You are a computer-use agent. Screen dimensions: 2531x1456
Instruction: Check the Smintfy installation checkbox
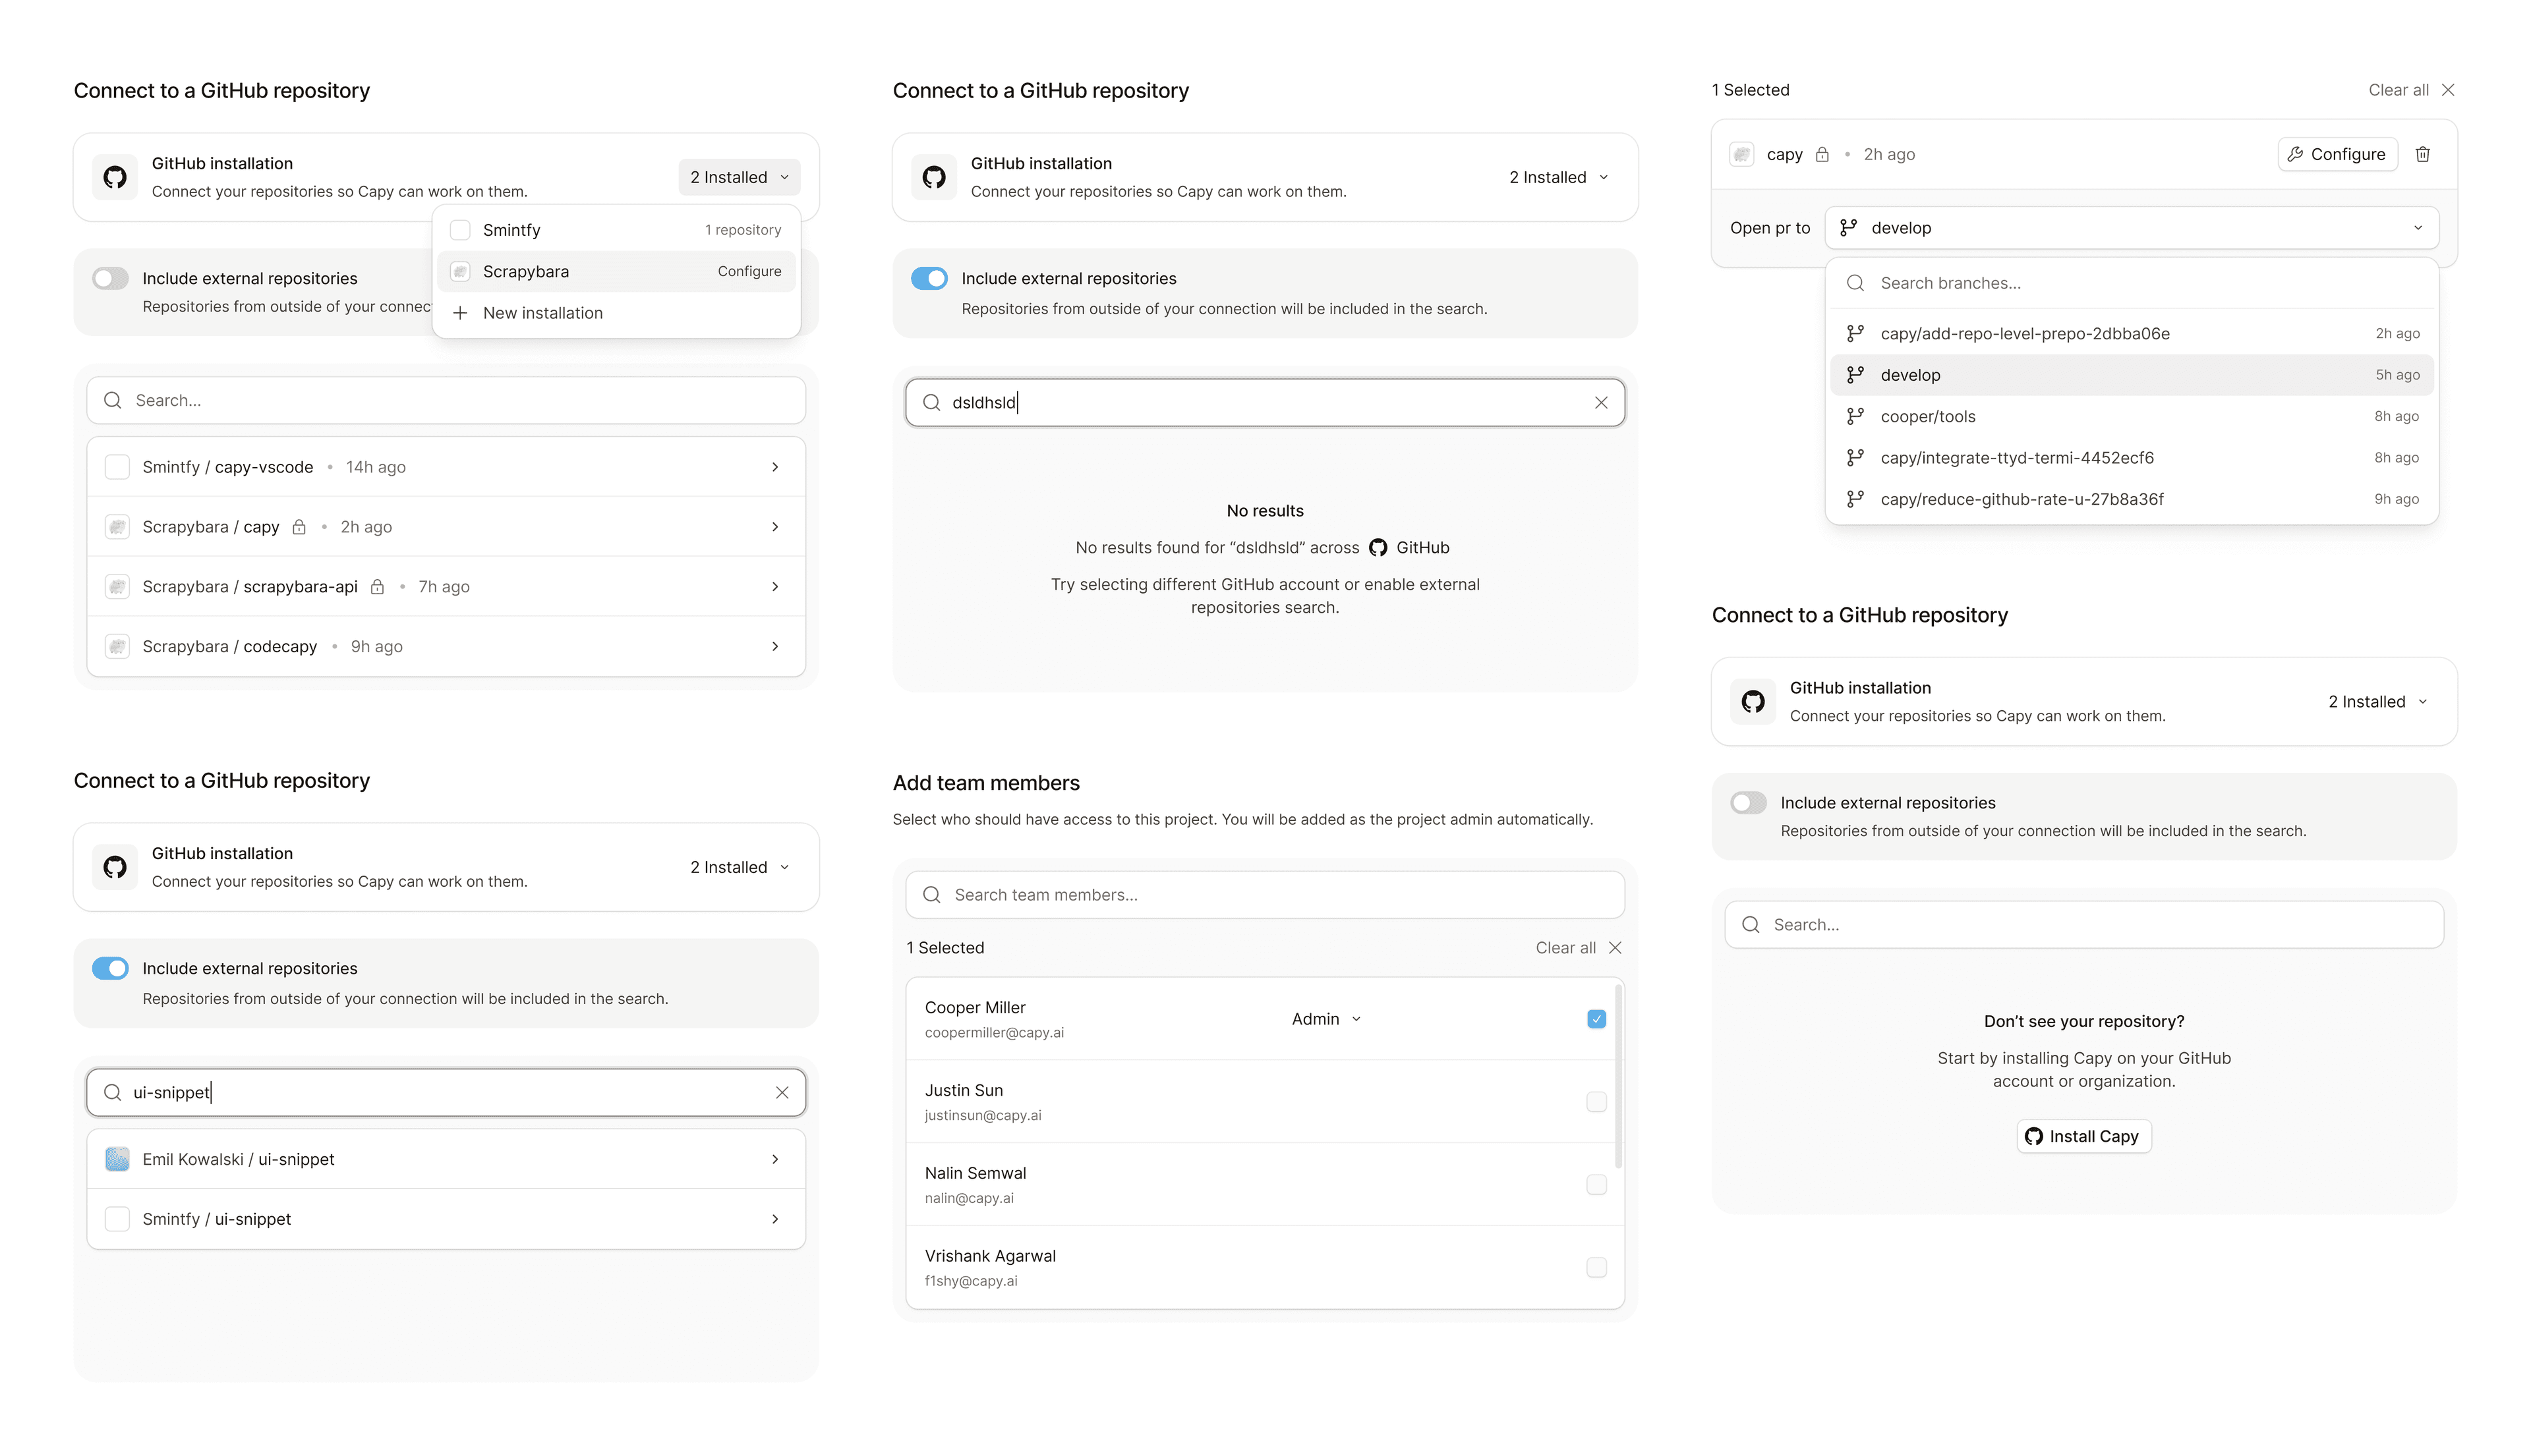point(460,230)
